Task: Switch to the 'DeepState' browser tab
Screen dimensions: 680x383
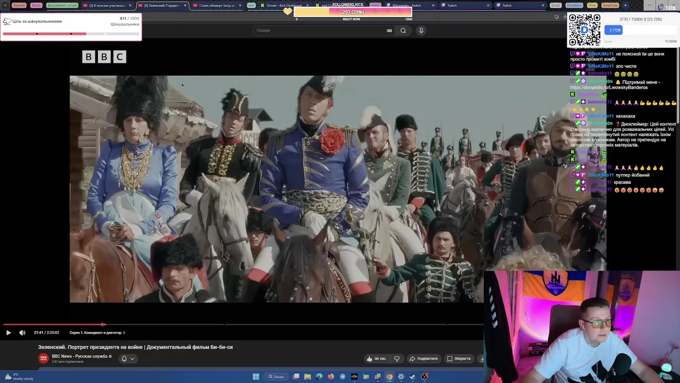Action: tap(610, 5)
